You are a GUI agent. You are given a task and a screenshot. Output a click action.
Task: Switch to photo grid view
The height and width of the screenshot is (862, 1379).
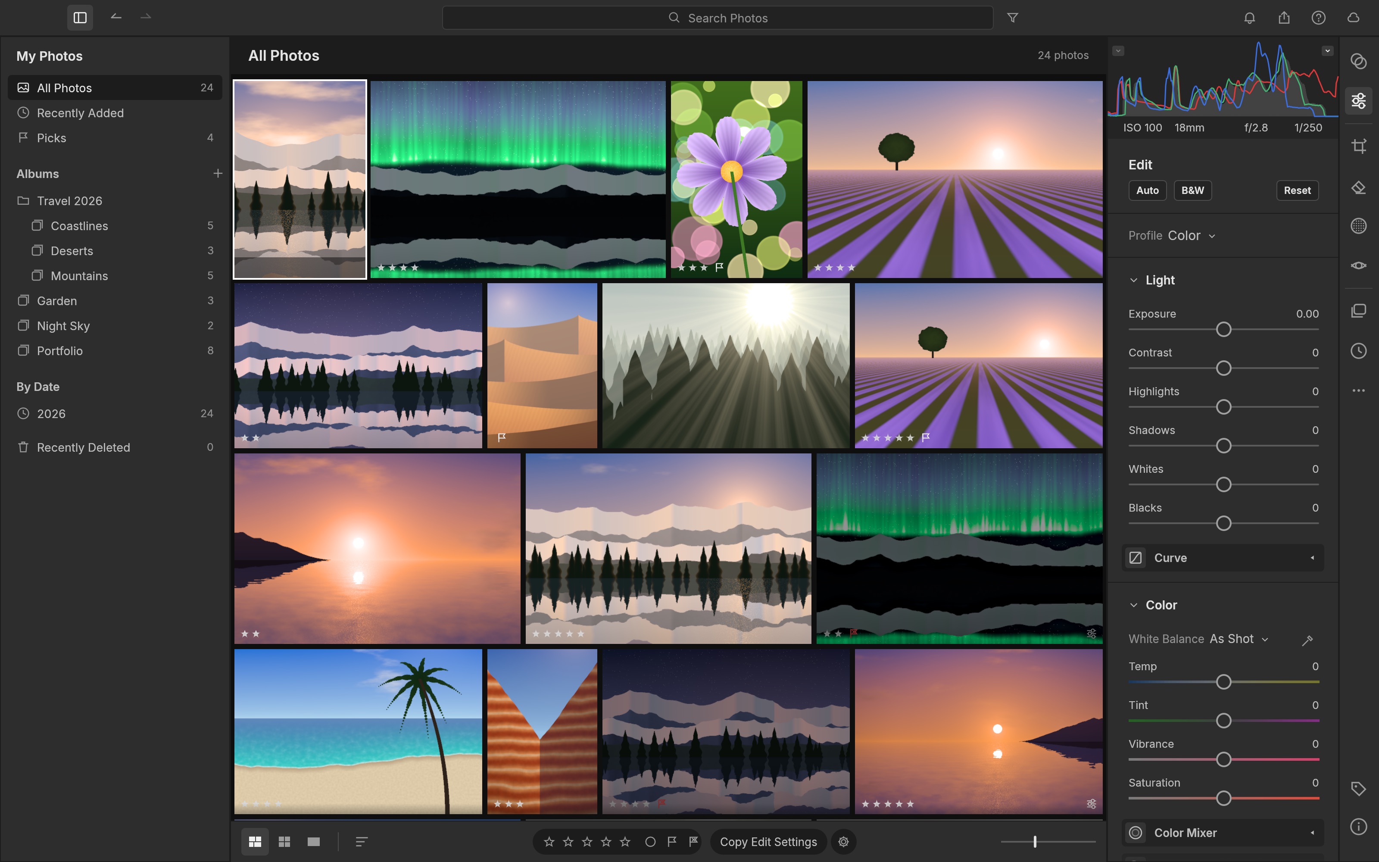point(255,841)
